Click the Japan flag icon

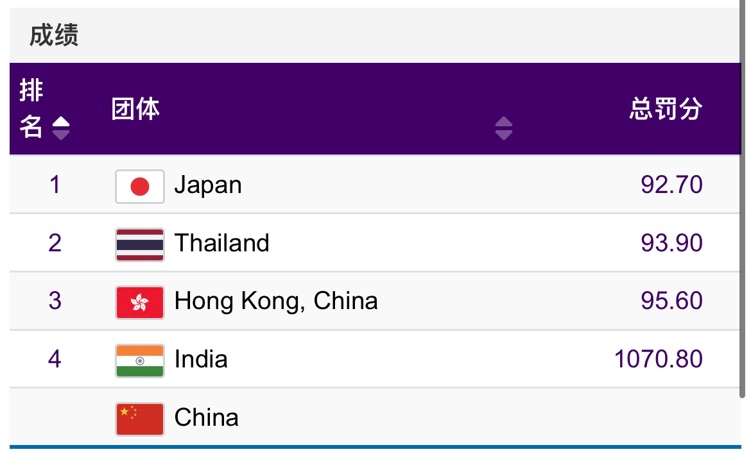coord(140,186)
